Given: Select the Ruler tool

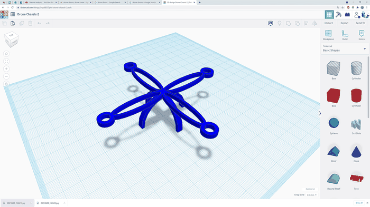Looking at the screenshot, I should click(x=345, y=35).
